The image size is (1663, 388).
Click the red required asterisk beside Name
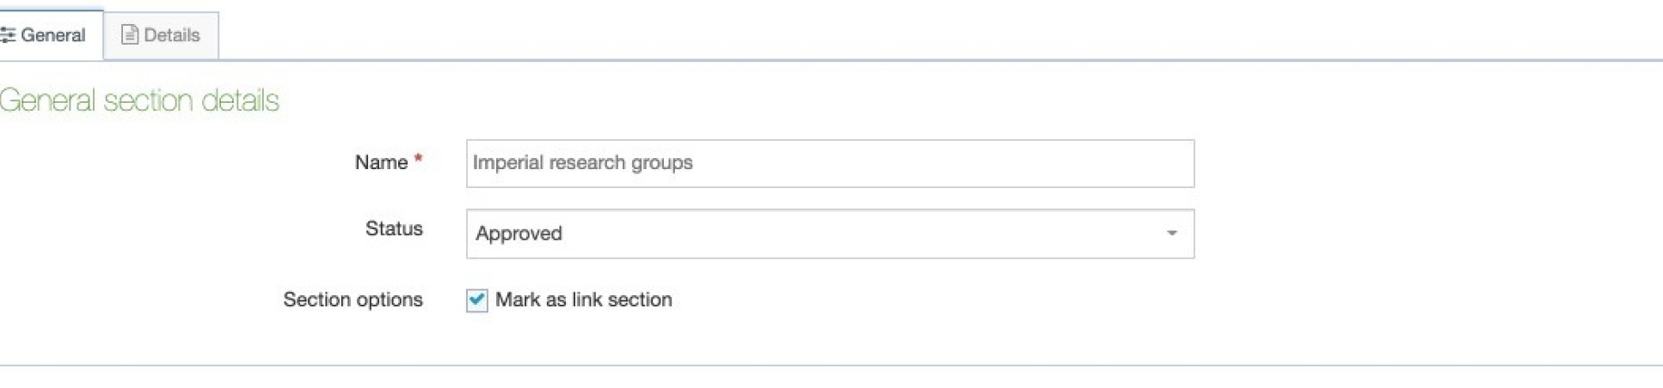[418, 160]
